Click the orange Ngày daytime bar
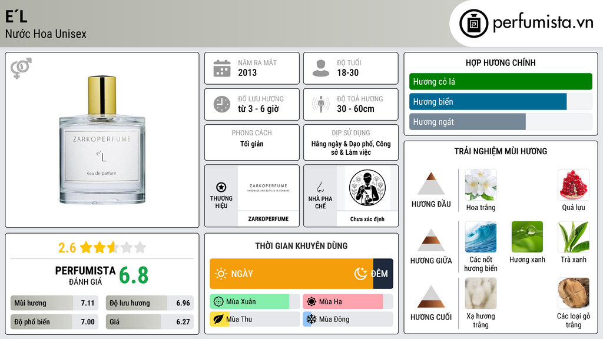This screenshot has height=339, width=603. coord(291,274)
